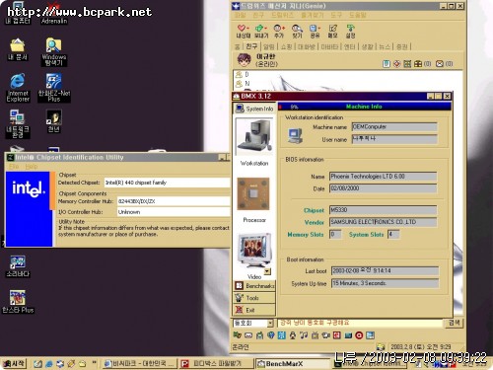The height and width of the screenshot is (370, 493).
Task: Select the 뉴스 tab in Genie
Action: (385, 46)
